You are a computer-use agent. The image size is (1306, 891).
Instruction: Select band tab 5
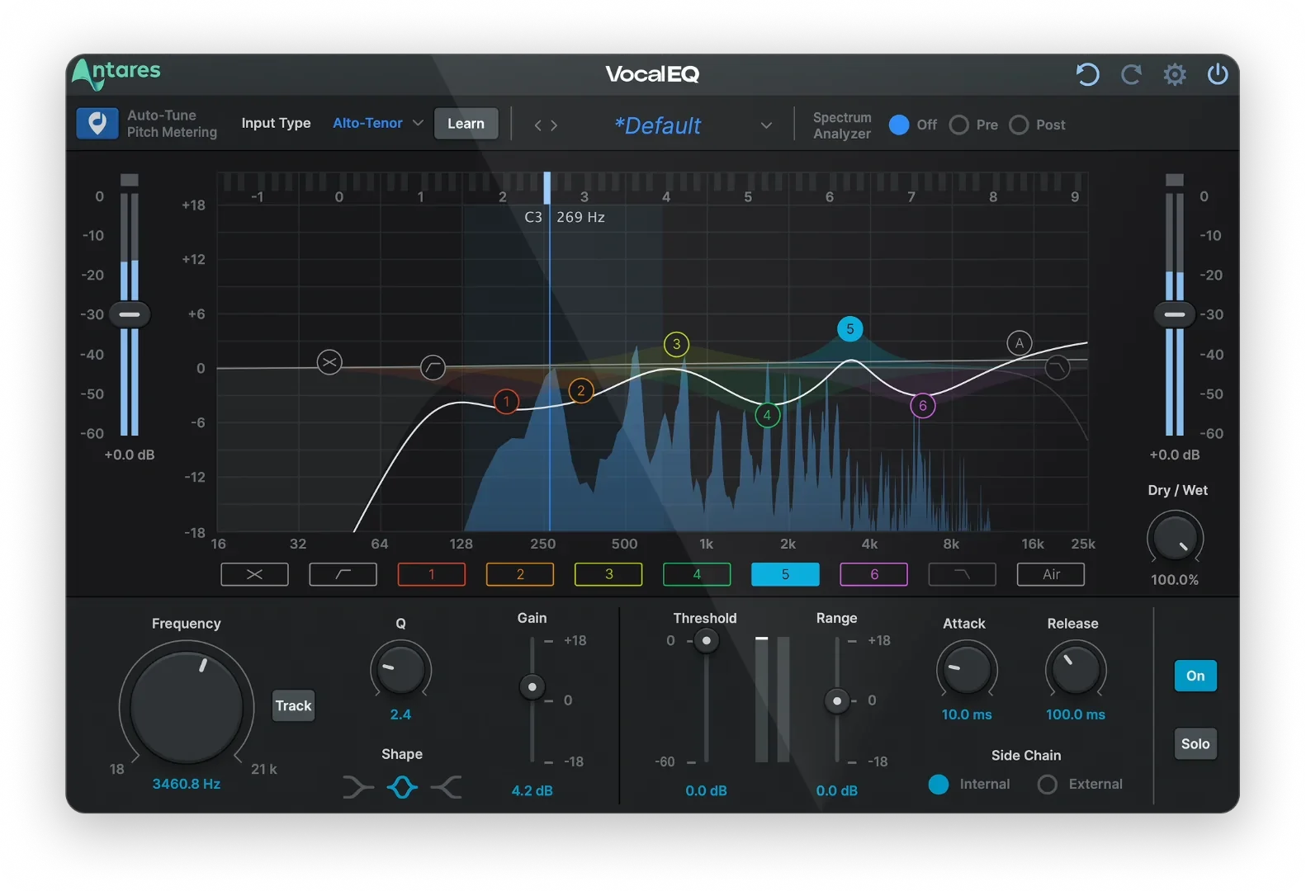click(x=785, y=574)
